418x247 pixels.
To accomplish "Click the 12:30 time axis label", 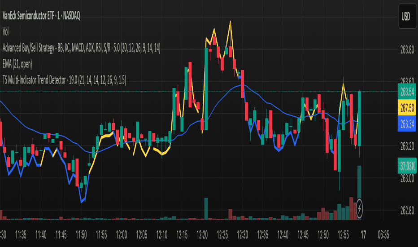I will (x=242, y=235).
